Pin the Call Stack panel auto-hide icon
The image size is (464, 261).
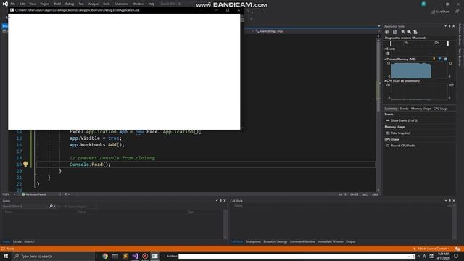449,201
